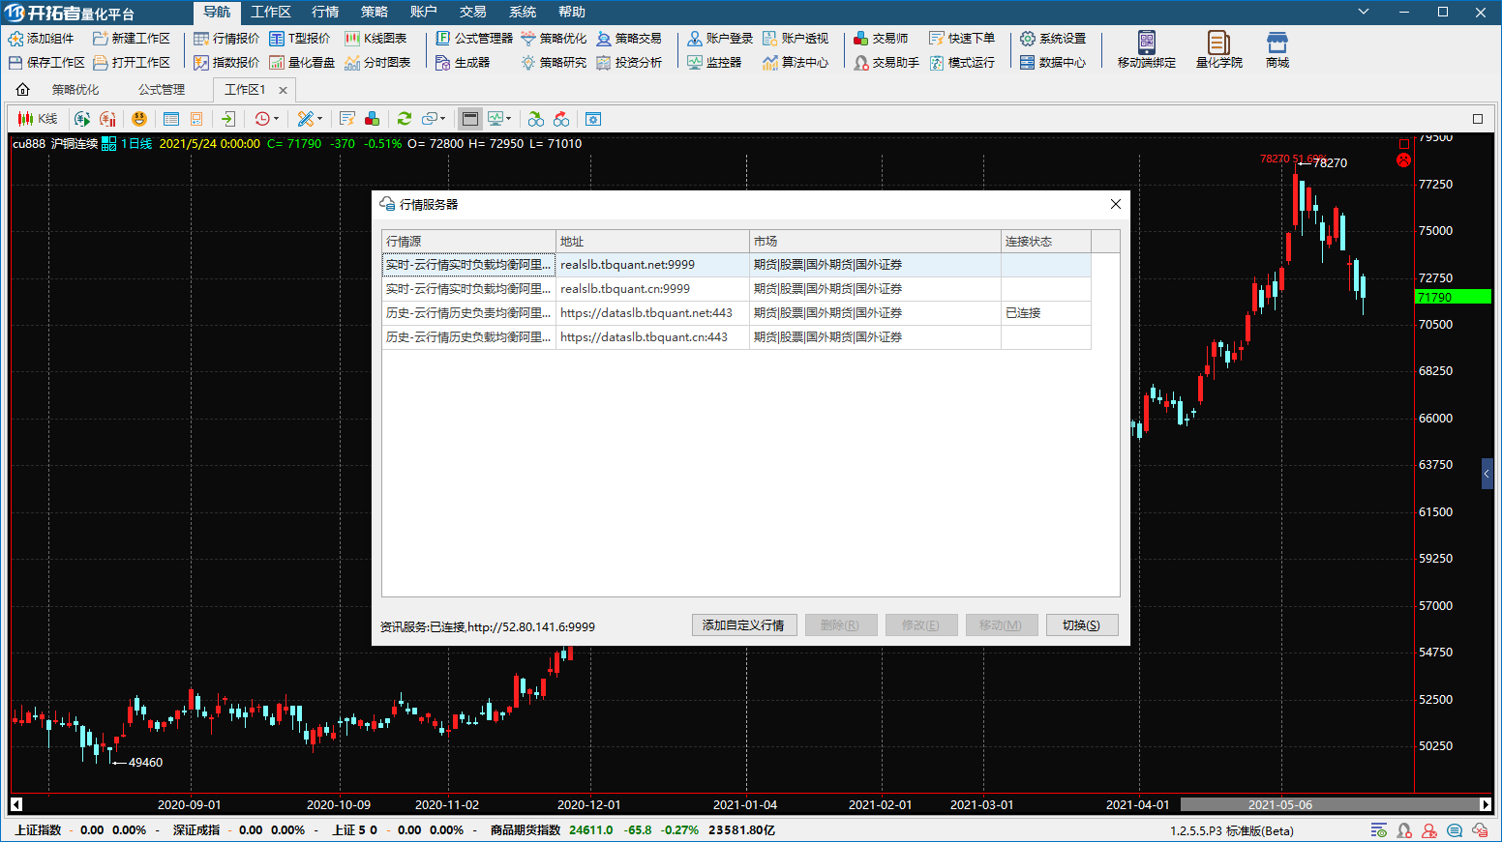Viewport: 1502px width, 842px height.
Task: Click the home icon in tab bar
Action: pos(23,90)
